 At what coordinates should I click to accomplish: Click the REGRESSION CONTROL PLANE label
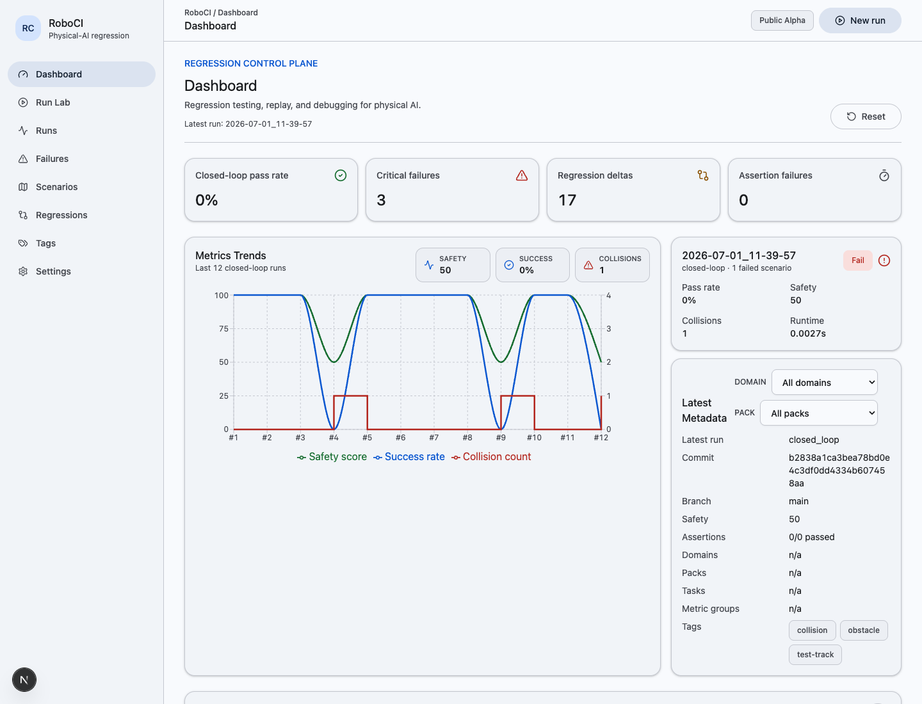click(x=251, y=63)
